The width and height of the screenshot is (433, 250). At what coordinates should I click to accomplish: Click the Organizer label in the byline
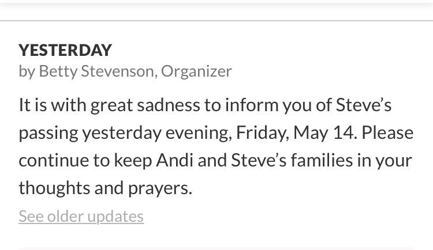coord(196,71)
